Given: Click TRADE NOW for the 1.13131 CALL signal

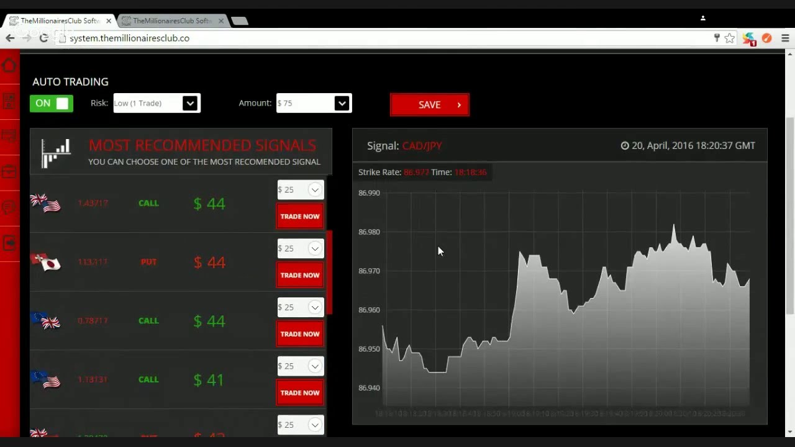Looking at the screenshot, I should pos(300,393).
